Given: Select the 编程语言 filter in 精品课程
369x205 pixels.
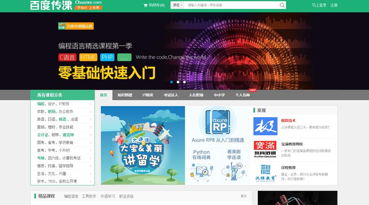Looking at the screenshot, I should click(x=71, y=196).
